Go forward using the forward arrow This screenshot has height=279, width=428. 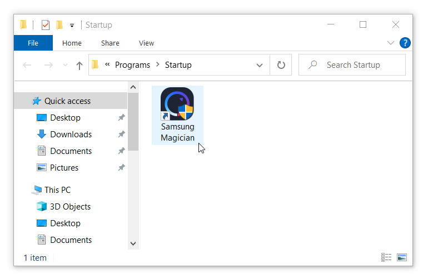(x=48, y=65)
